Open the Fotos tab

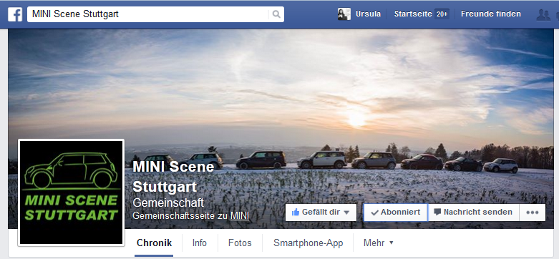[x=240, y=243]
